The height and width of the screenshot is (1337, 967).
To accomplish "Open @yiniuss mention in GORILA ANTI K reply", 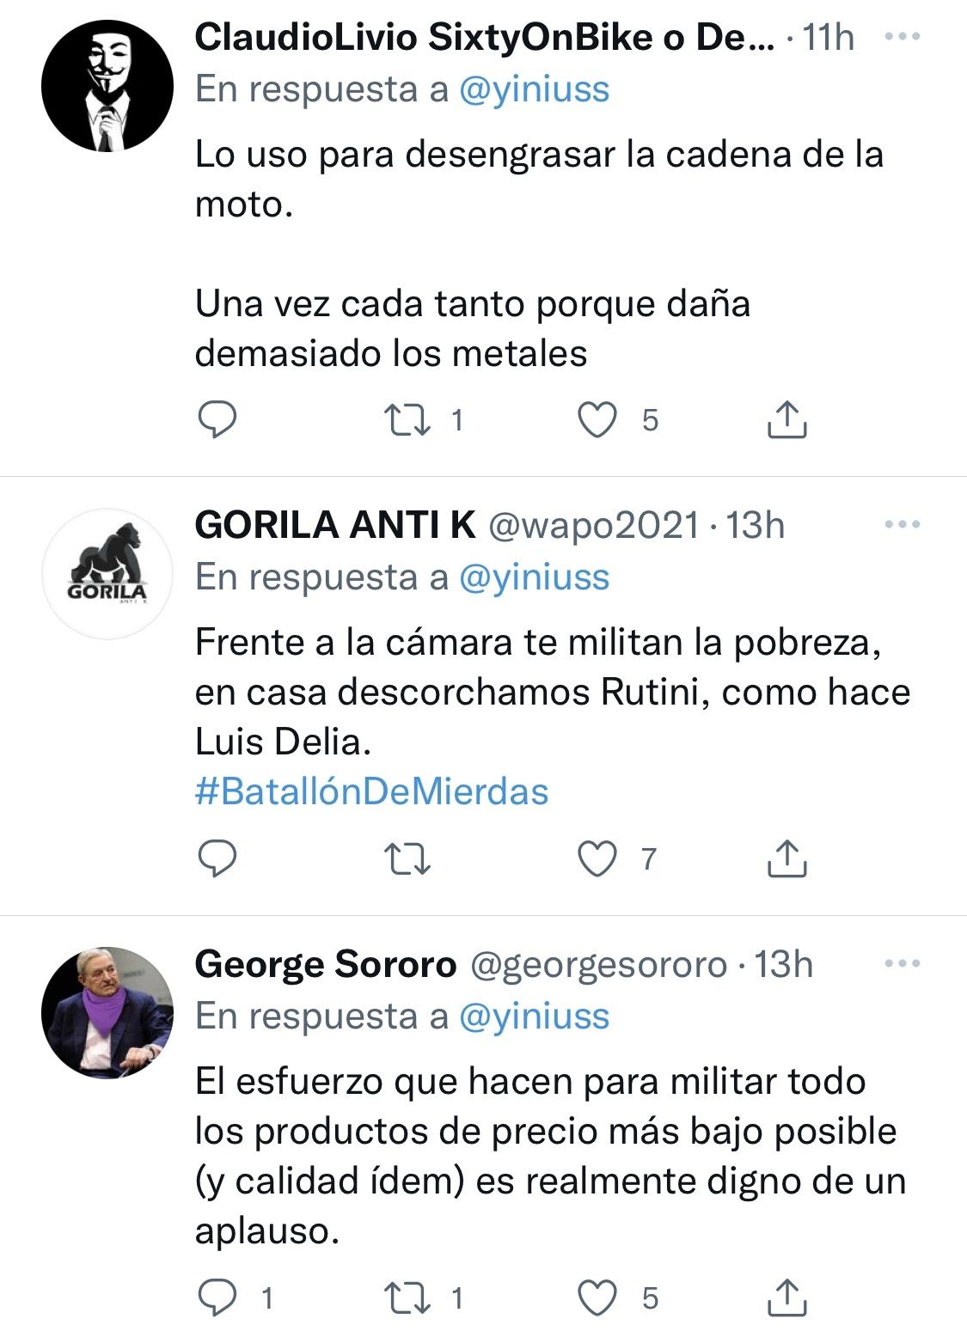I will point(534,577).
